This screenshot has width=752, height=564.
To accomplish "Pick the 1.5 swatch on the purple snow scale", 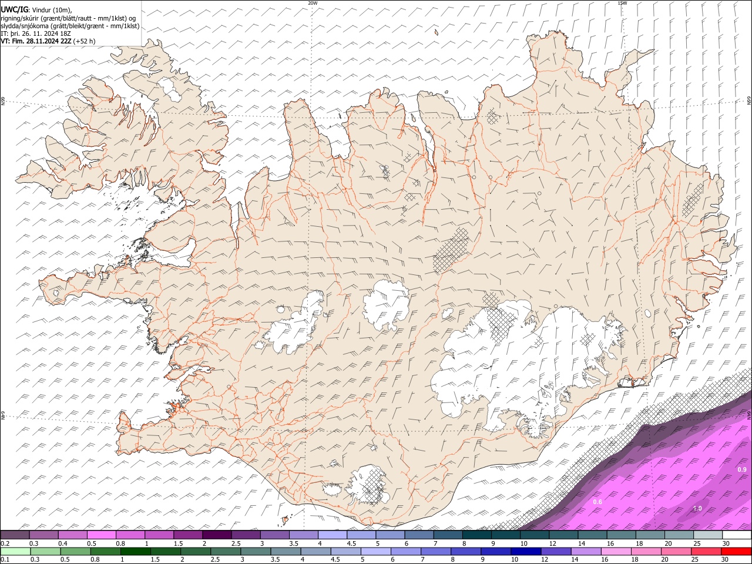I will [188, 535].
